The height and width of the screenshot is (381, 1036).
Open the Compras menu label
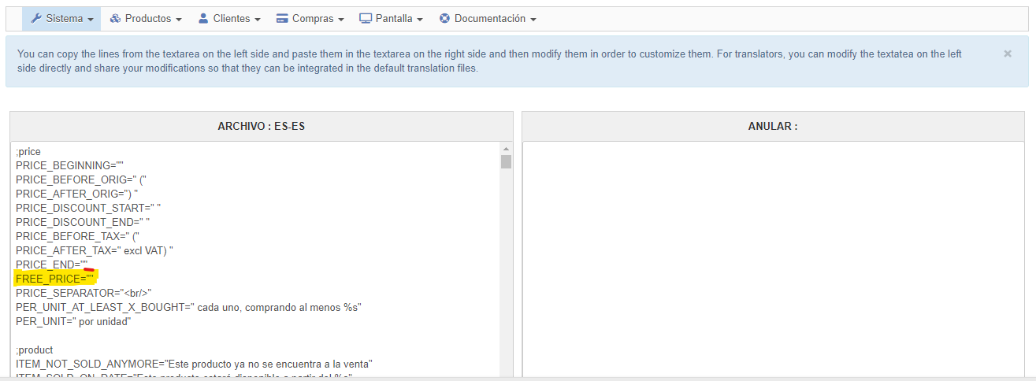(x=313, y=19)
